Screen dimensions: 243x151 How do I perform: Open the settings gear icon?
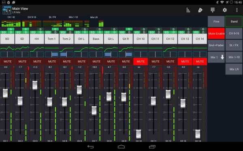(x=224, y=10)
